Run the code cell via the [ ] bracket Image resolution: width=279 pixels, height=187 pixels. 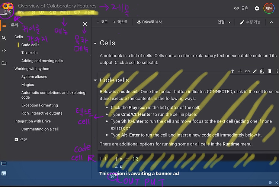(x=103, y=159)
